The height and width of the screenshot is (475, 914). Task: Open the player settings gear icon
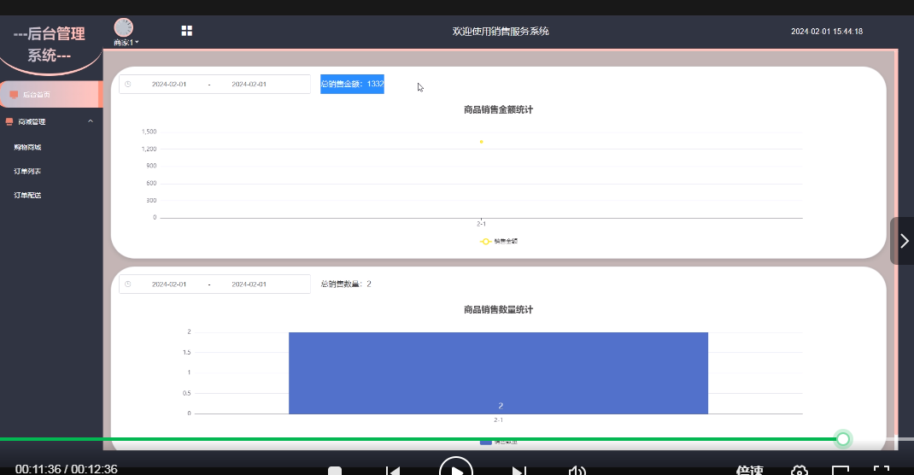pyautogui.click(x=800, y=471)
